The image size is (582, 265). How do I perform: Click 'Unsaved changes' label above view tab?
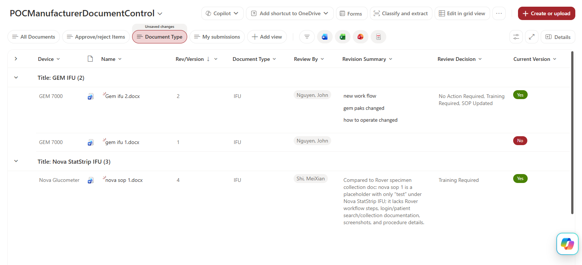point(160,27)
